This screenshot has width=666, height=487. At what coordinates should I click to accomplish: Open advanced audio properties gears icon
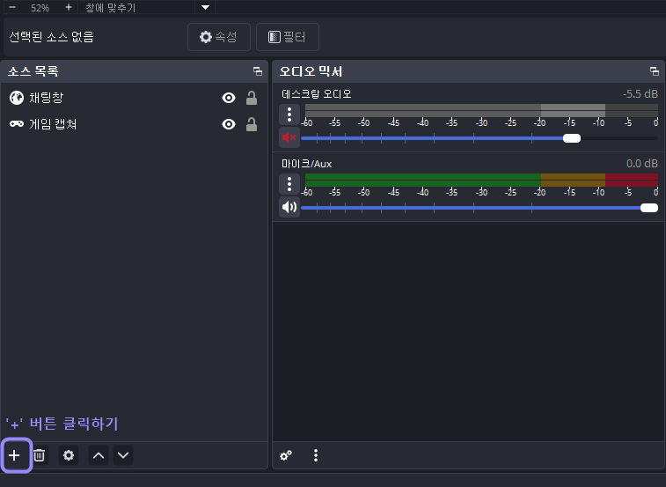click(x=286, y=455)
